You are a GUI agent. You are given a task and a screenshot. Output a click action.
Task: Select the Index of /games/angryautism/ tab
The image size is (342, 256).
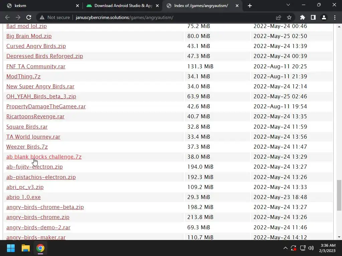(x=202, y=6)
